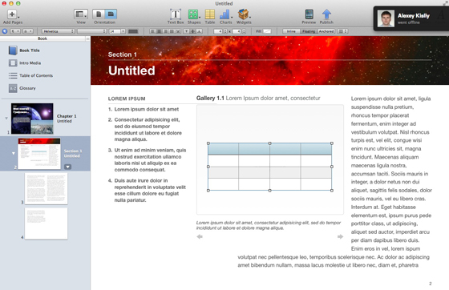Click the Preview icon
The image size is (449, 290).
point(309,14)
